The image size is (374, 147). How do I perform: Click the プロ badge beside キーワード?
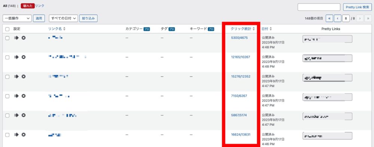pyautogui.click(x=211, y=29)
